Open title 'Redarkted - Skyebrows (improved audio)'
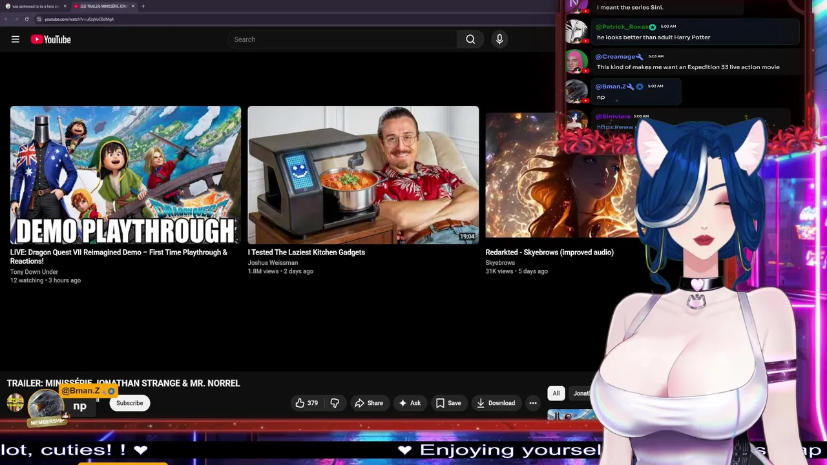Image resolution: width=827 pixels, height=465 pixels. click(549, 253)
